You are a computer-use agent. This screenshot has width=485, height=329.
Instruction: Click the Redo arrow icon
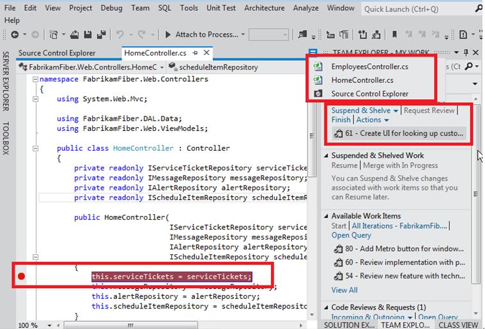pos(142,34)
